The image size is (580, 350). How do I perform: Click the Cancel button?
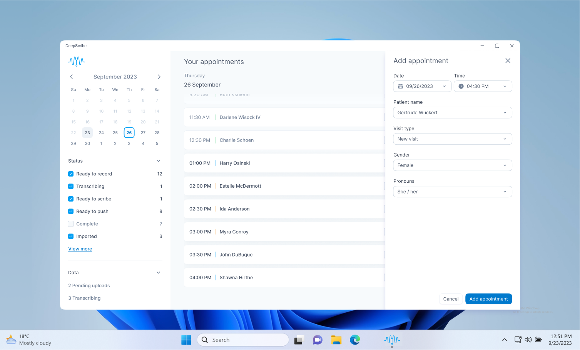(451, 299)
